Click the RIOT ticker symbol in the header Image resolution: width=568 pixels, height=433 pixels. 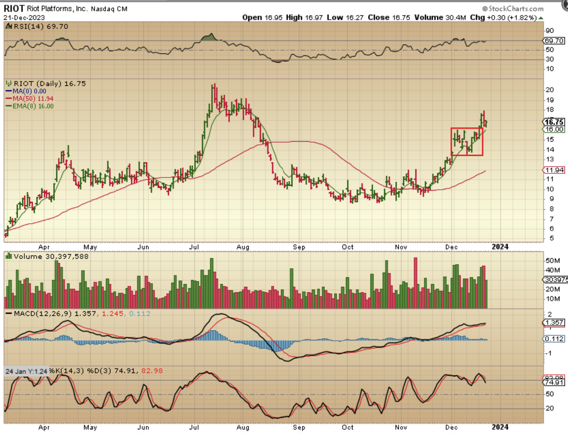click(14, 9)
